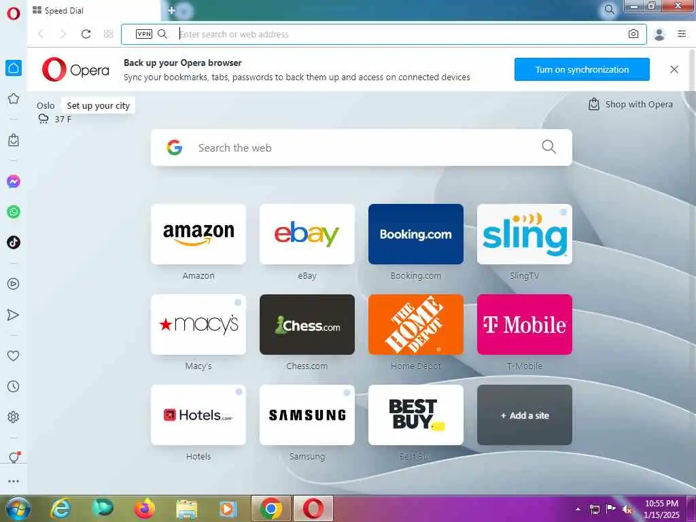Click the back navigation arrow
Viewport: 696px width, 522px height.
(x=41, y=34)
